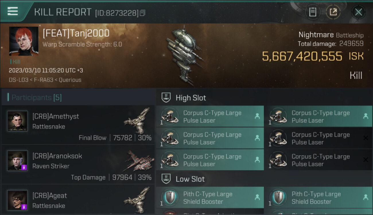Open Tanj2000 pilot portrait
Image resolution: width=373 pixels, height=215 pixels.
click(x=24, y=41)
